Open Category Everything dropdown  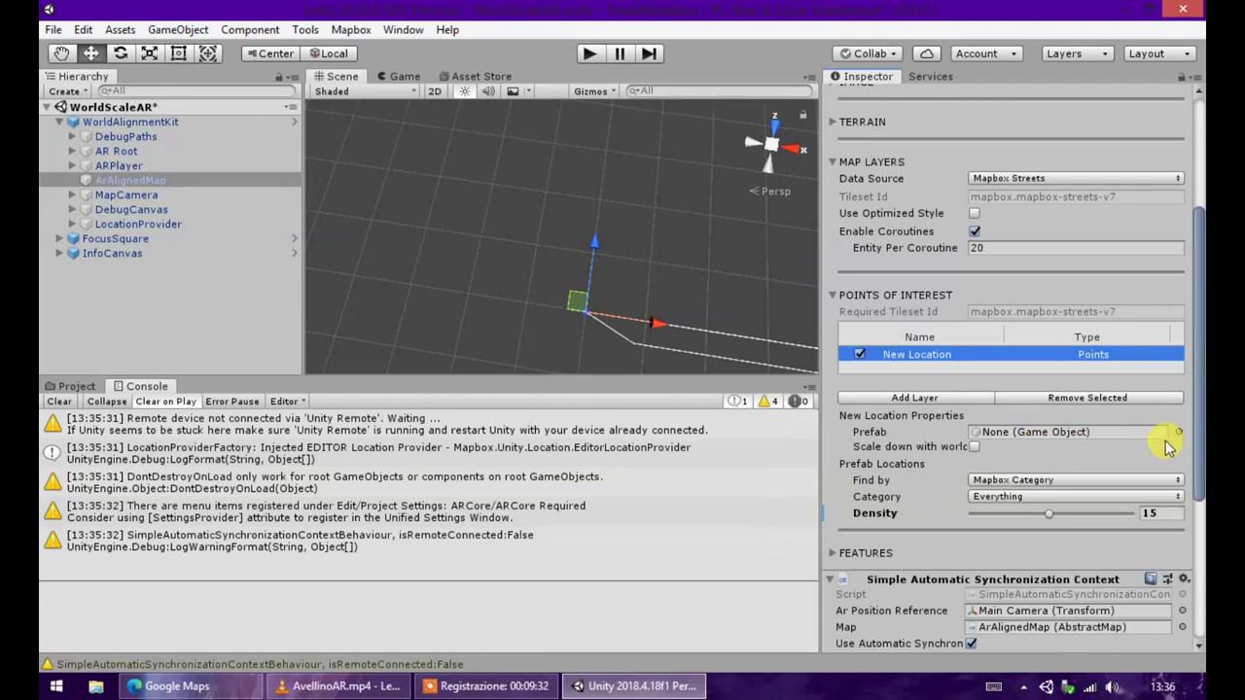[x=1076, y=497]
